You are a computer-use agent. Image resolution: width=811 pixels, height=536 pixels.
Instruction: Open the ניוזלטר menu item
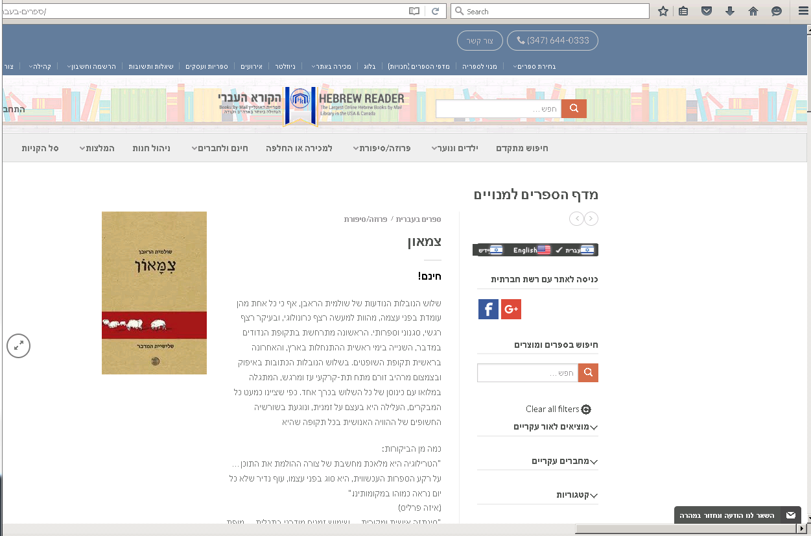285,66
